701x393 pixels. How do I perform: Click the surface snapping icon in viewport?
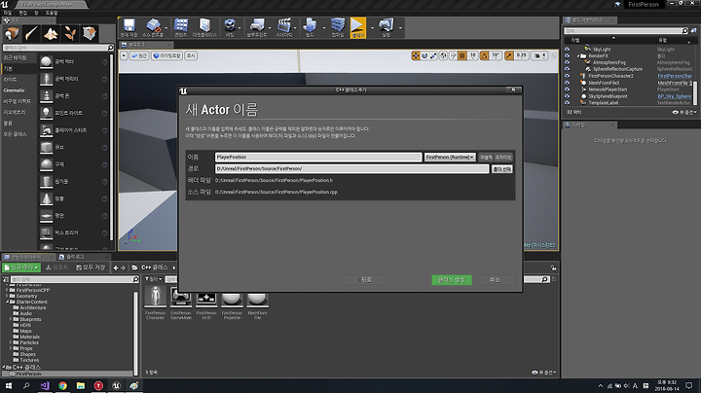click(453, 55)
